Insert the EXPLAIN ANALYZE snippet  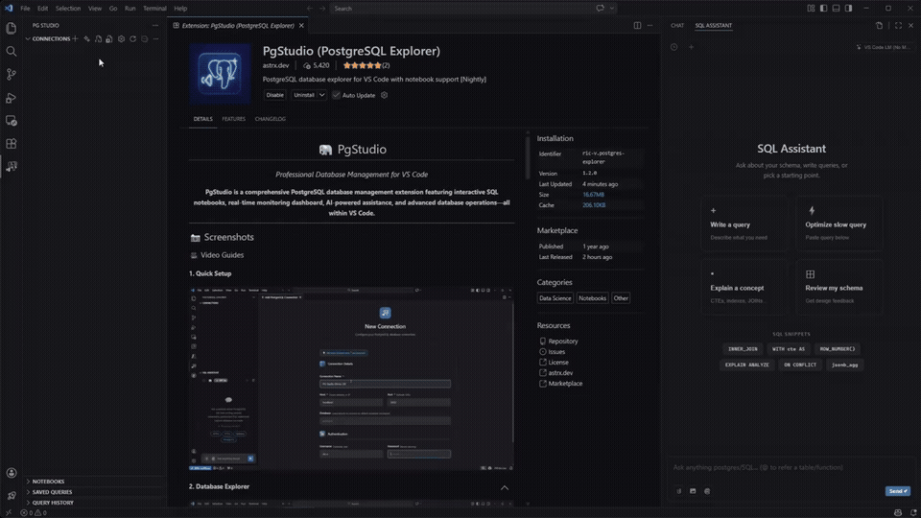tap(746, 365)
